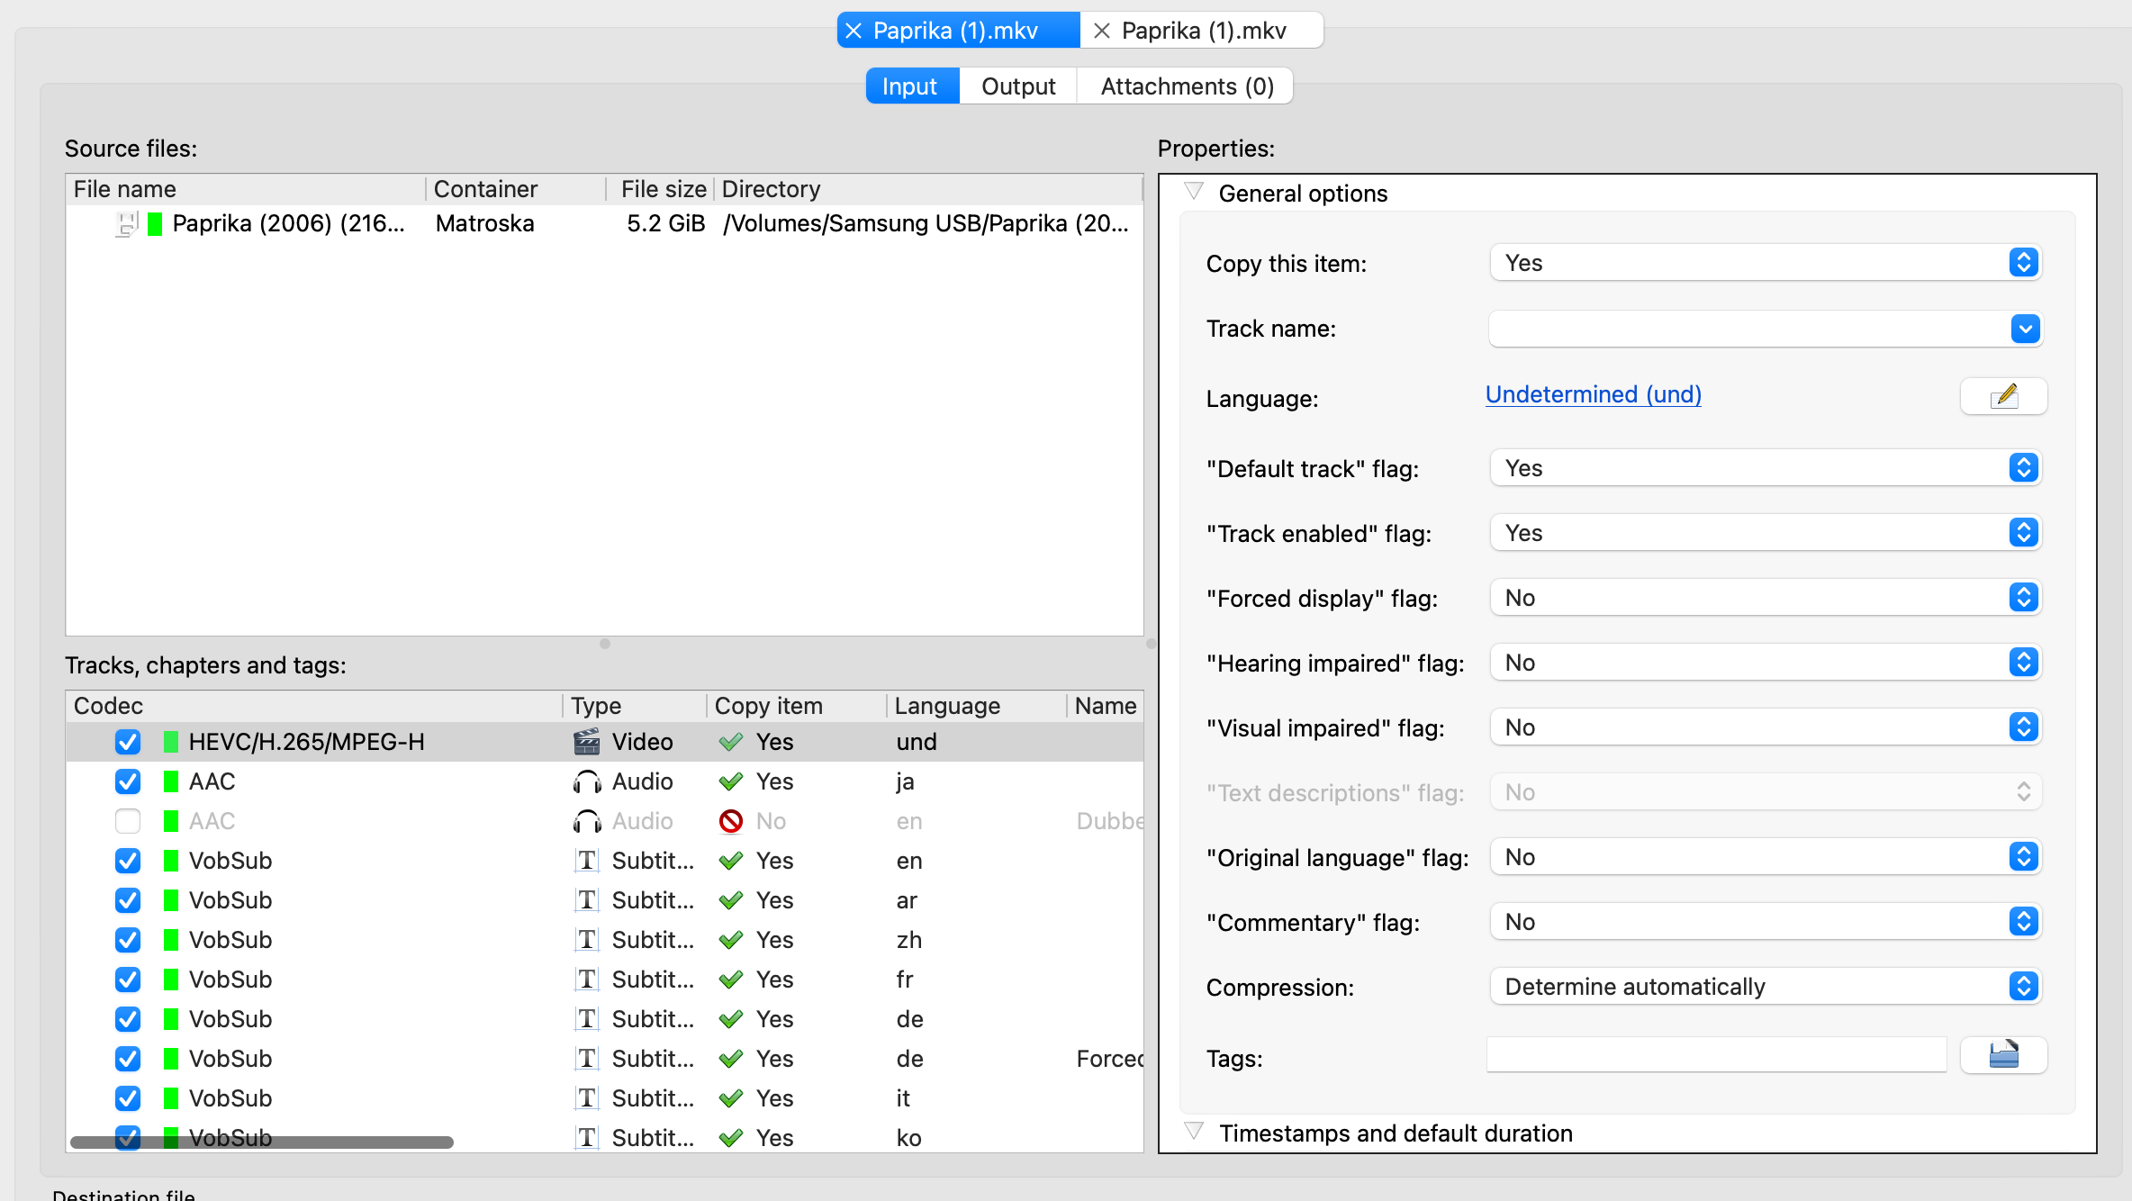
Task: Sort tracks by Copy item column header
Action: click(x=797, y=706)
